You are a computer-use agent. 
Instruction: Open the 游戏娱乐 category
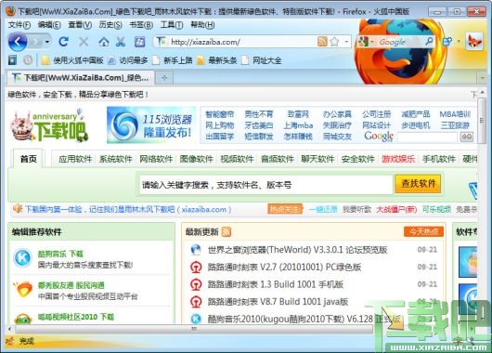tap(398, 159)
